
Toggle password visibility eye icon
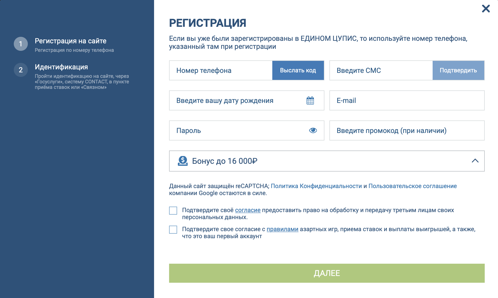pyautogui.click(x=313, y=130)
